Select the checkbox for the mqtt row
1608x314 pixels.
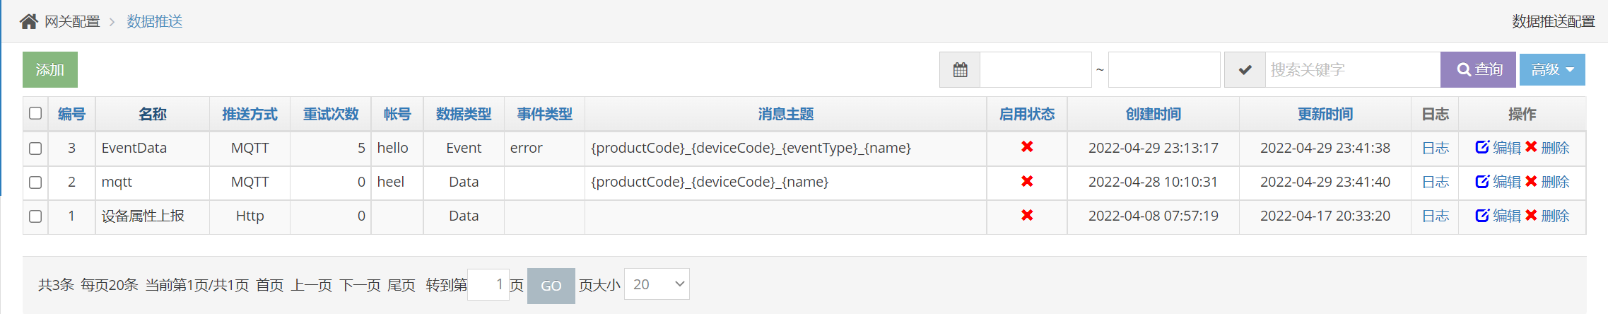(35, 182)
